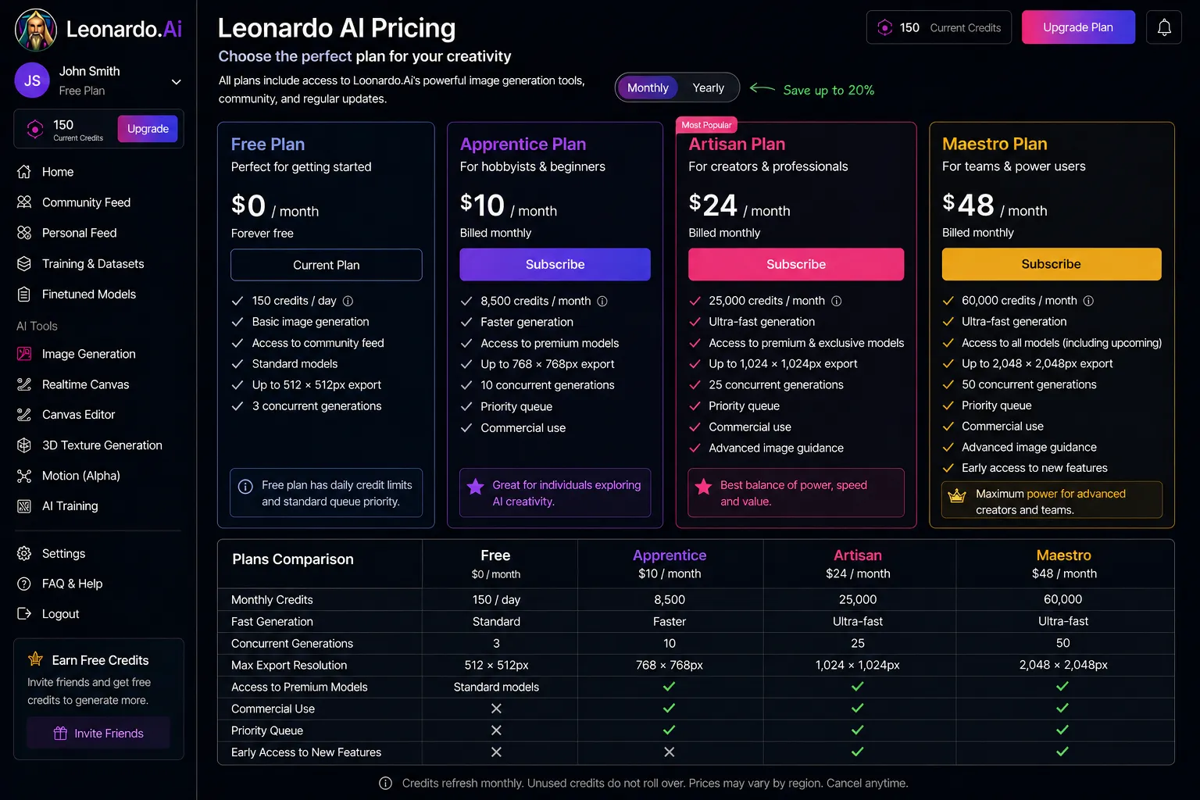Click the Community Feed people icon
Screen dimensions: 1200x800
[x=24, y=202]
